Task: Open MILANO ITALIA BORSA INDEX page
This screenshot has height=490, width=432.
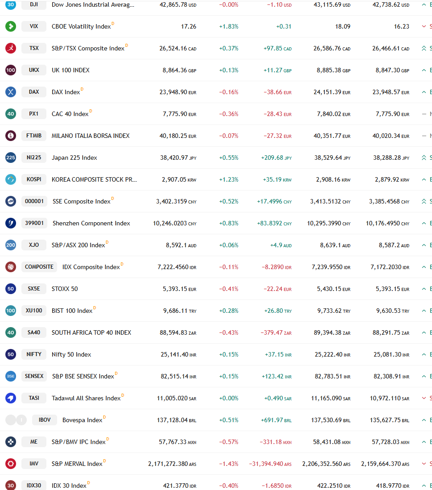Action: pyautogui.click(x=91, y=136)
